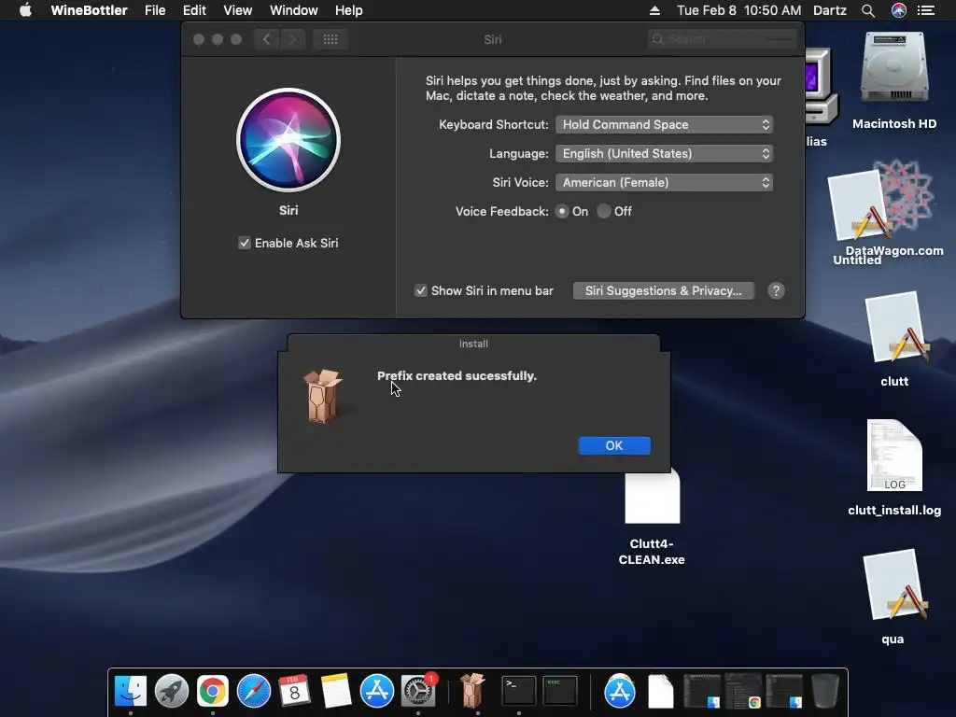The height and width of the screenshot is (717, 956).
Task: Open Finder from the Dock
Action: point(131,691)
